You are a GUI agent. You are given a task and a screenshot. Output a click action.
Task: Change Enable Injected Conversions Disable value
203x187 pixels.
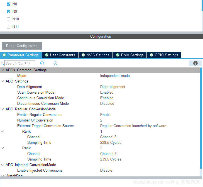(x=106, y=170)
